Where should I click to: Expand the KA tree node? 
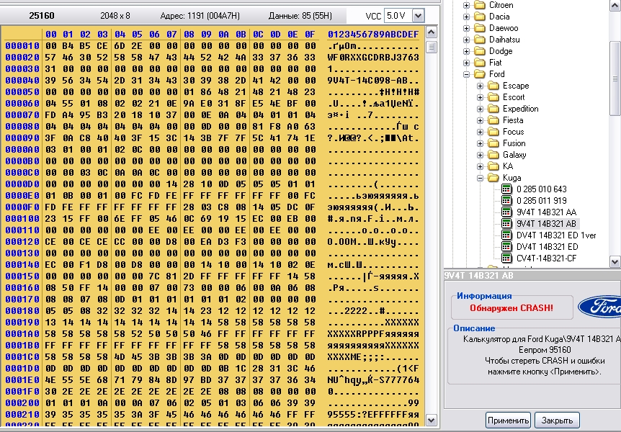[x=481, y=166]
